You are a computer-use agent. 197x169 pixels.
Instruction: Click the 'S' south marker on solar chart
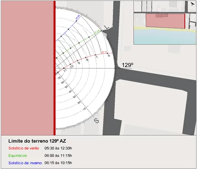coord(96,121)
